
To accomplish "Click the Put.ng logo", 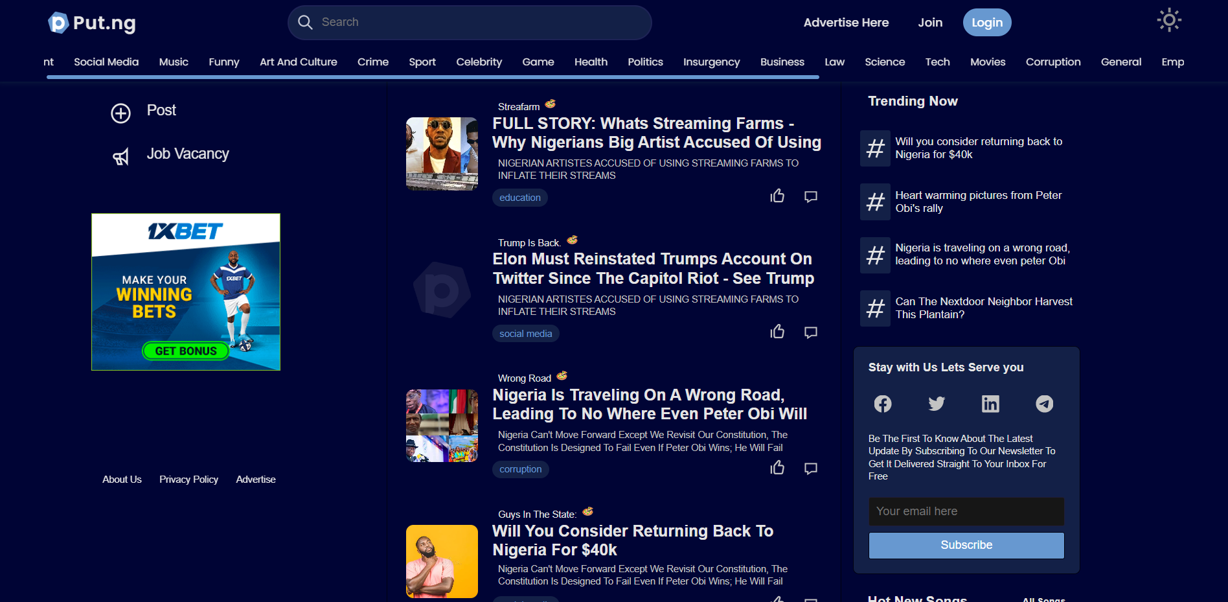I will [92, 23].
